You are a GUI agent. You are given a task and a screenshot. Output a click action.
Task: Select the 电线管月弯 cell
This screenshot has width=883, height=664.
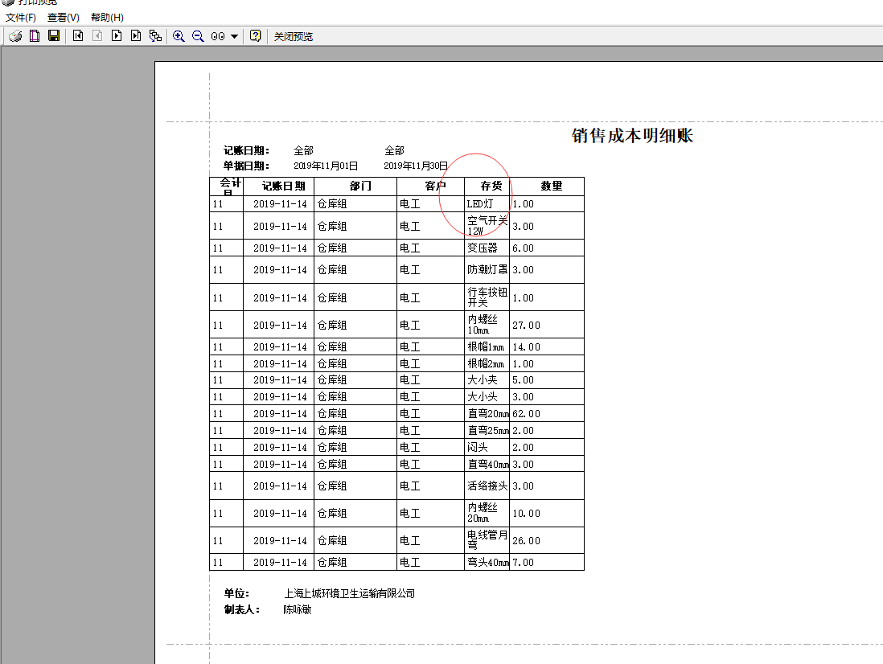[x=487, y=540]
